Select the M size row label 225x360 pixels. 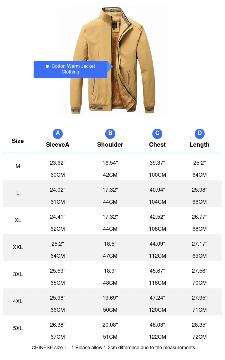[18, 166]
